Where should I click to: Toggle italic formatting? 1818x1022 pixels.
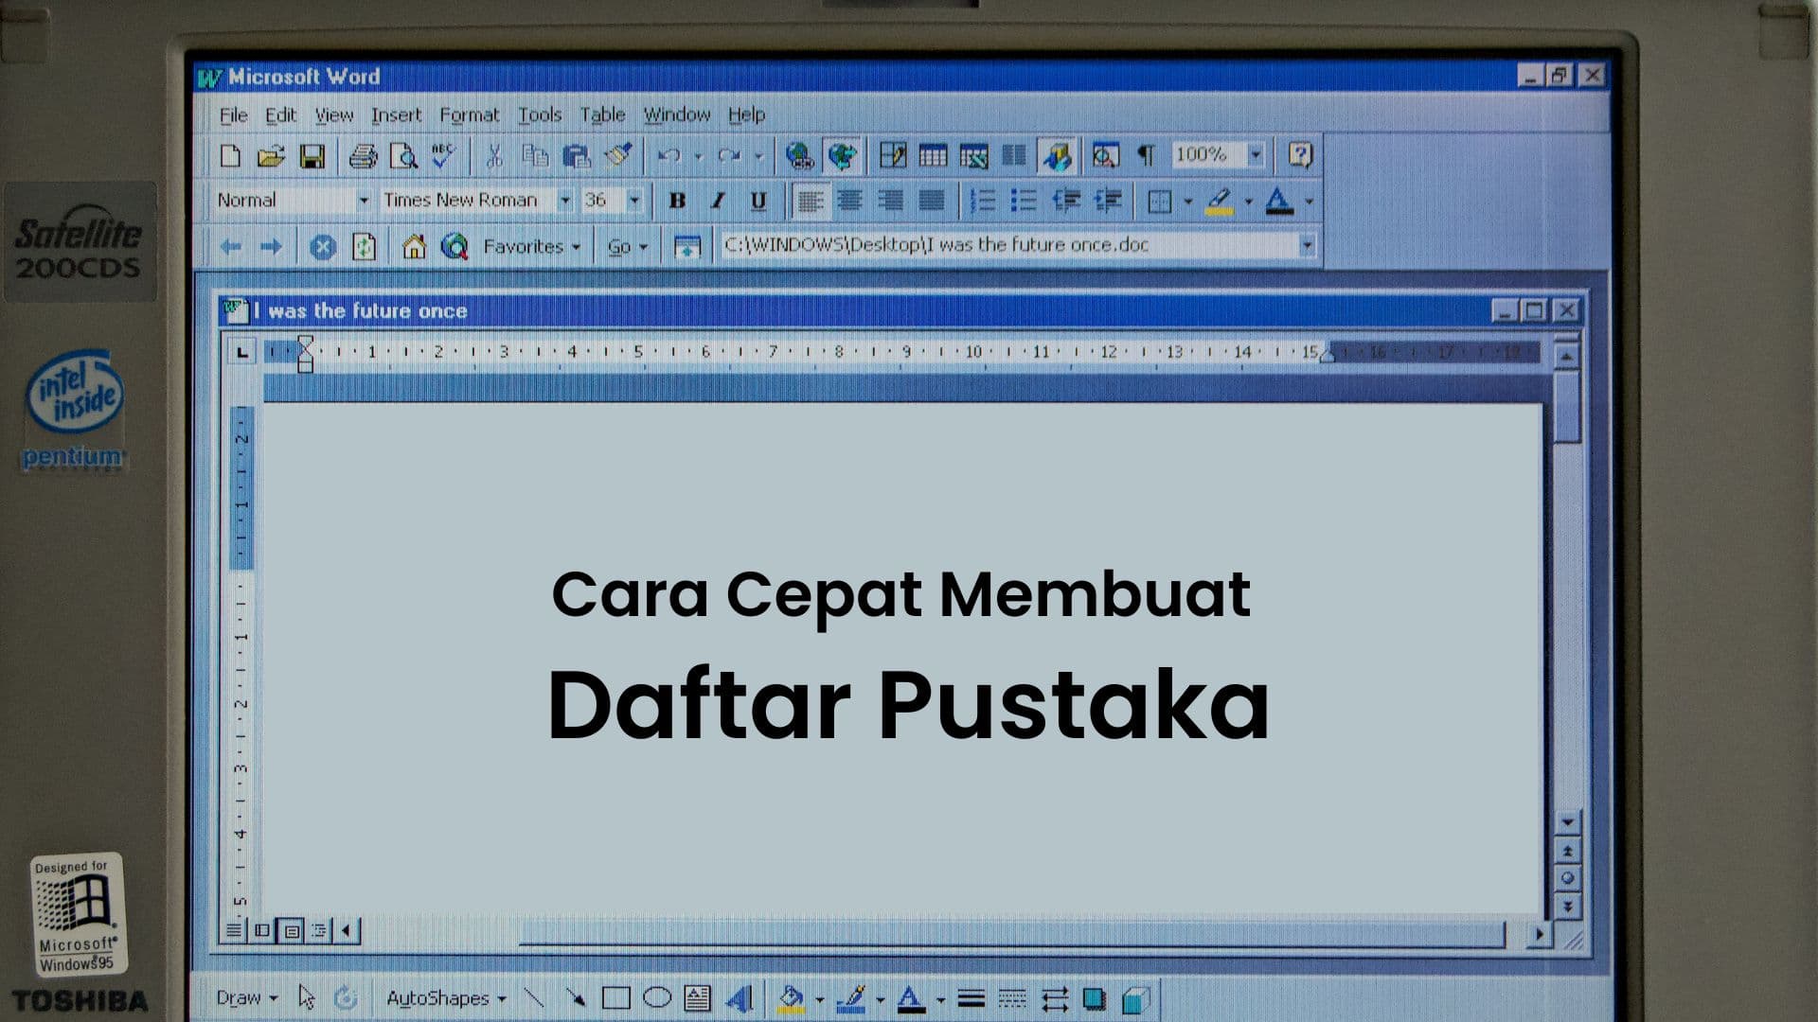click(717, 200)
